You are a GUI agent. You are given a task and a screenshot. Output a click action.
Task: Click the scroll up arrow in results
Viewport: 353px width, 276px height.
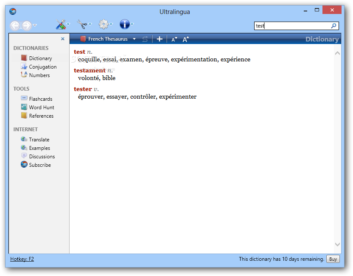point(337,53)
